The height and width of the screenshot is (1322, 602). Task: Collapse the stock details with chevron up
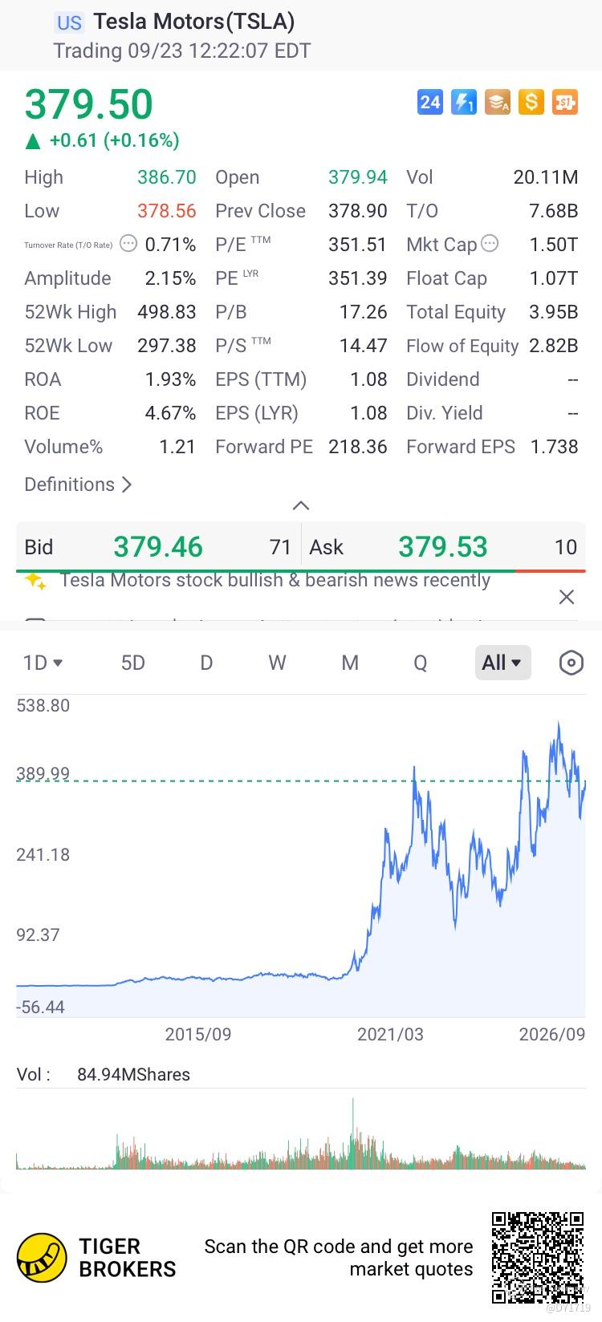click(301, 505)
